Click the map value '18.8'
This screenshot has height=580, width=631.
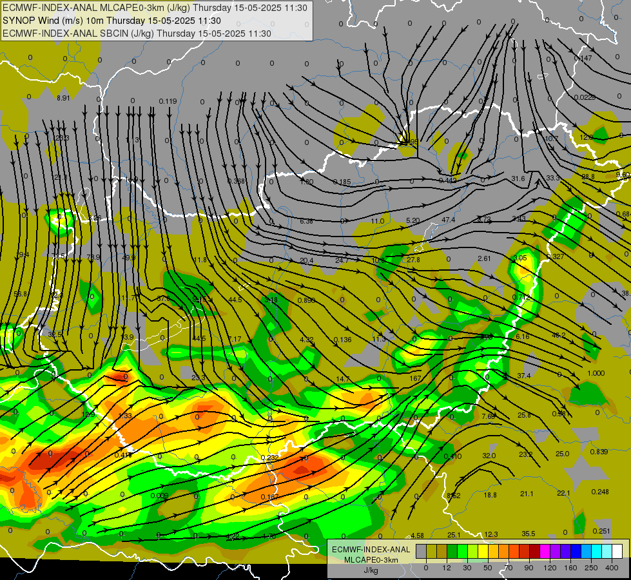tap(490, 495)
